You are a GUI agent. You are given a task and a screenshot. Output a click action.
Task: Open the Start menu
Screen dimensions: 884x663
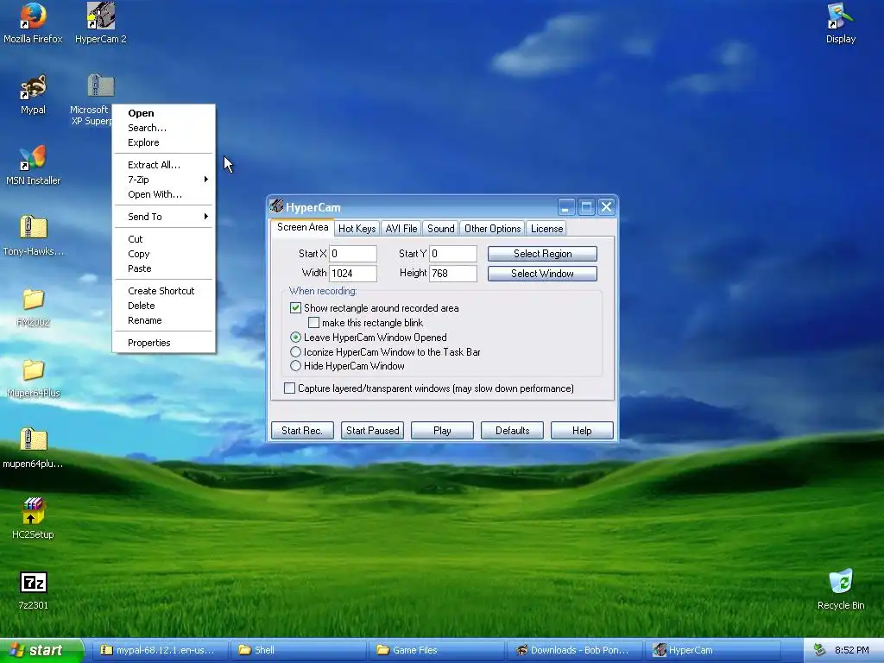pos(41,650)
